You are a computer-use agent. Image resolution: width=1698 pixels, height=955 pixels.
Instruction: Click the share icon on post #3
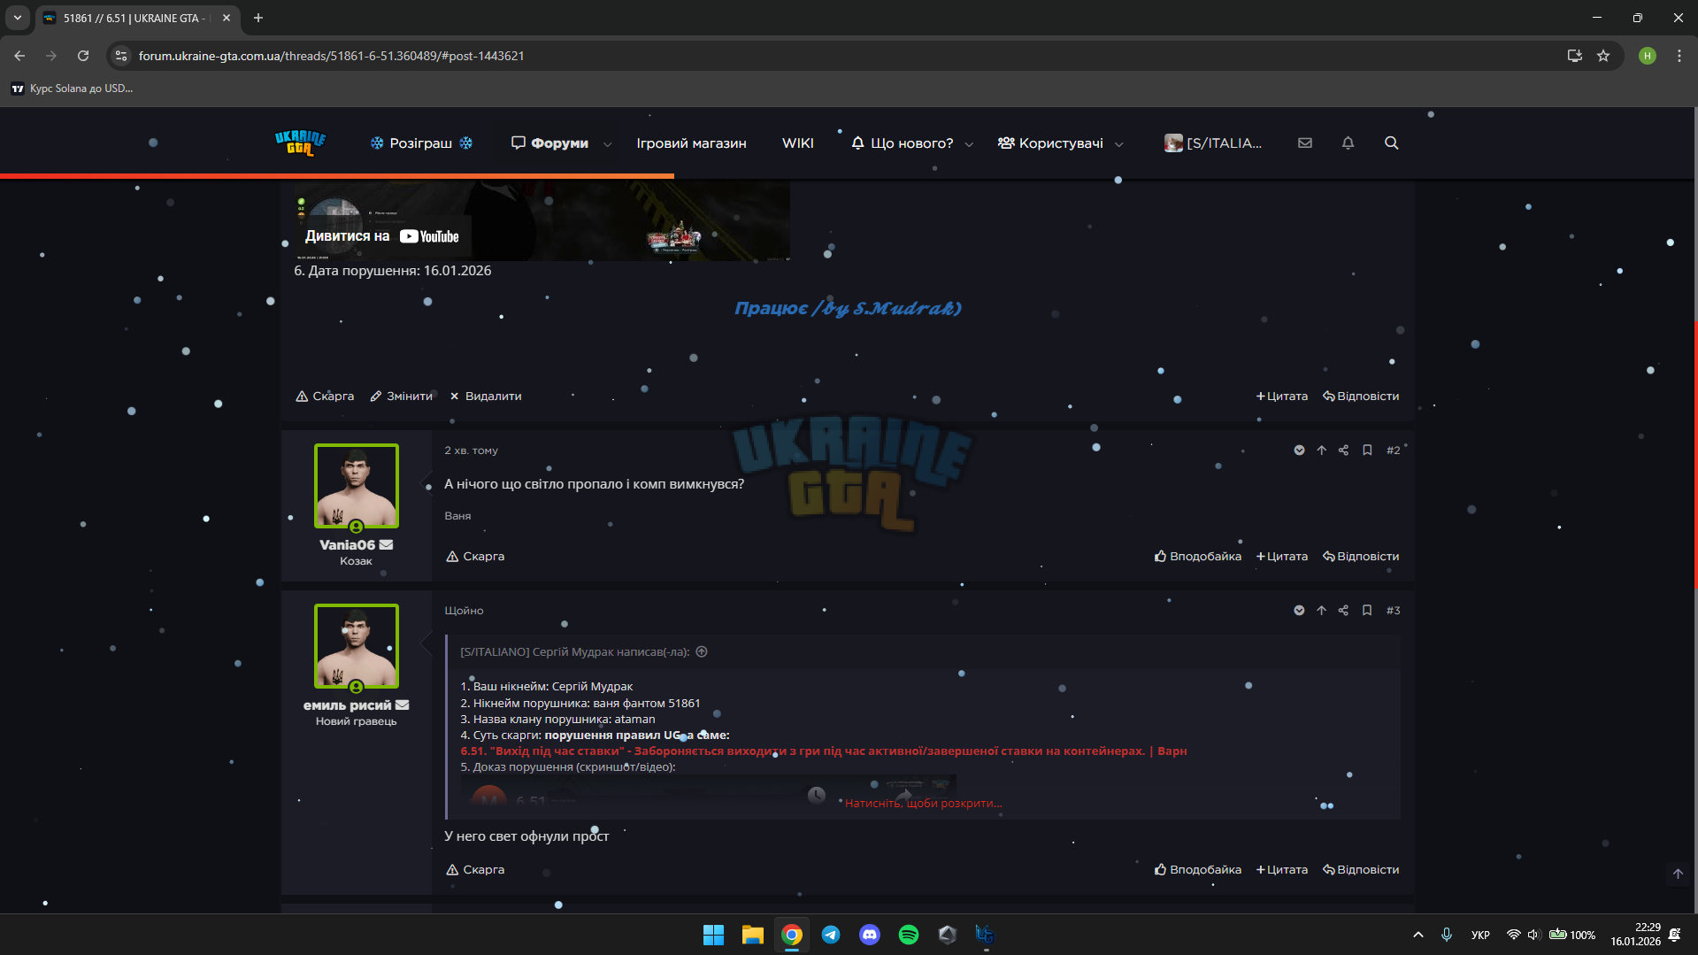(x=1343, y=611)
